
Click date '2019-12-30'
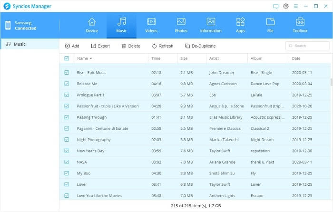[x=302, y=151]
